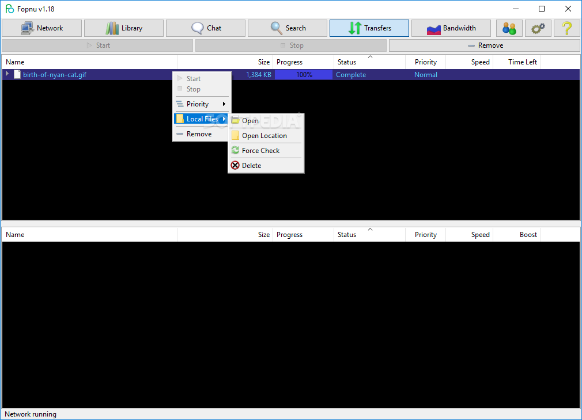Click the open folder icon beside Open
Image resolution: width=582 pixels, height=420 pixels.
coord(235,120)
